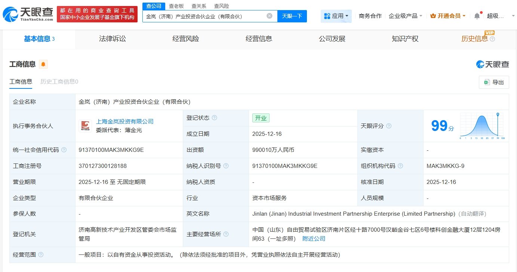Export data with the 导出 button

pos(494,82)
